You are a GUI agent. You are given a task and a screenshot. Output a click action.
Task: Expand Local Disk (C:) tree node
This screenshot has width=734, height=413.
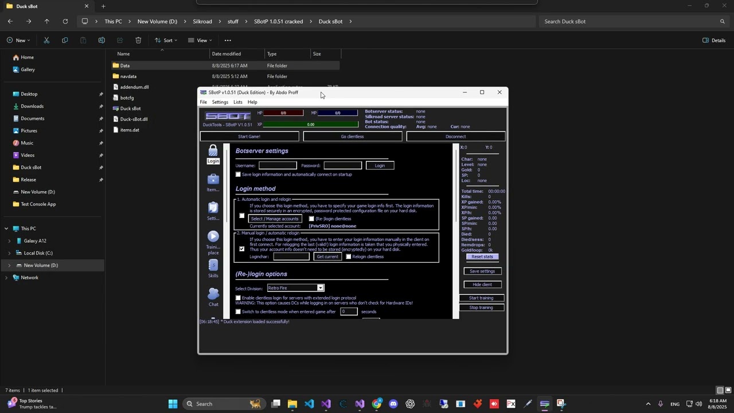click(x=9, y=253)
